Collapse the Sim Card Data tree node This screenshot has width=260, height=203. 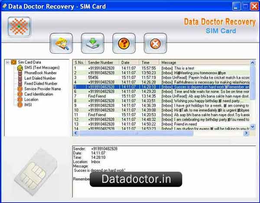pos(7,62)
